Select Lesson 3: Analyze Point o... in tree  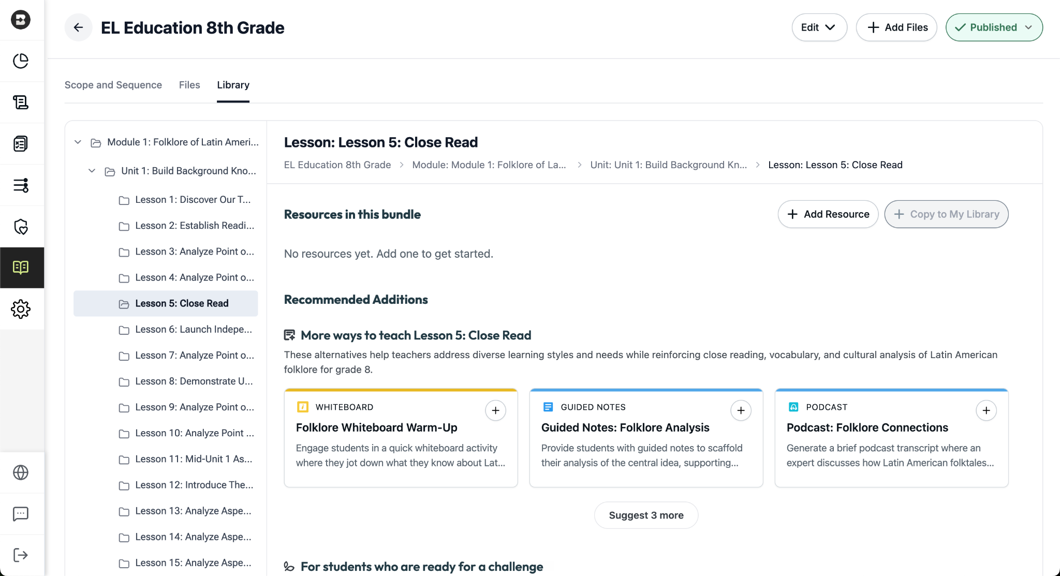point(166,252)
